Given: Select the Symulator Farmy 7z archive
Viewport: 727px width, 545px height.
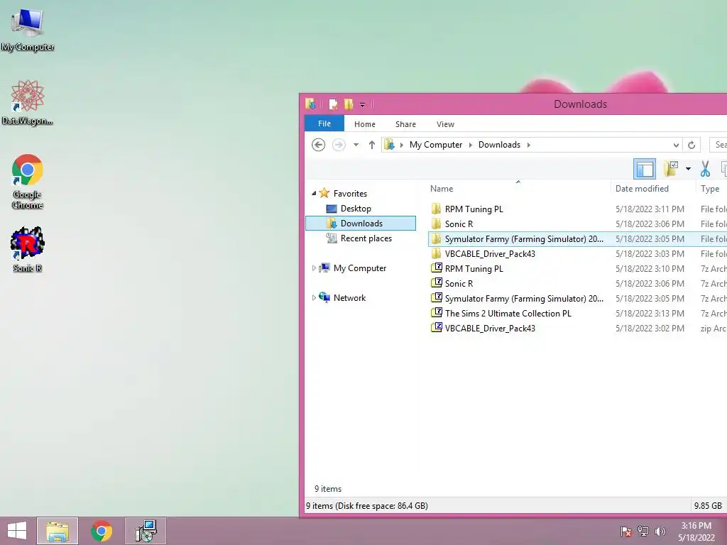Looking at the screenshot, I should tap(524, 299).
